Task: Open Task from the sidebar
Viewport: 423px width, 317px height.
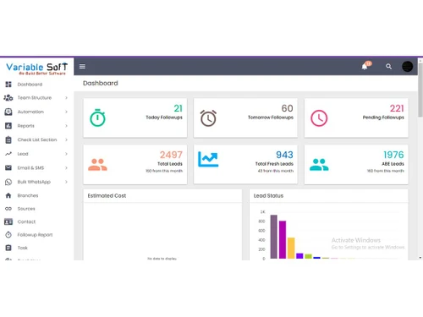Action: point(23,248)
